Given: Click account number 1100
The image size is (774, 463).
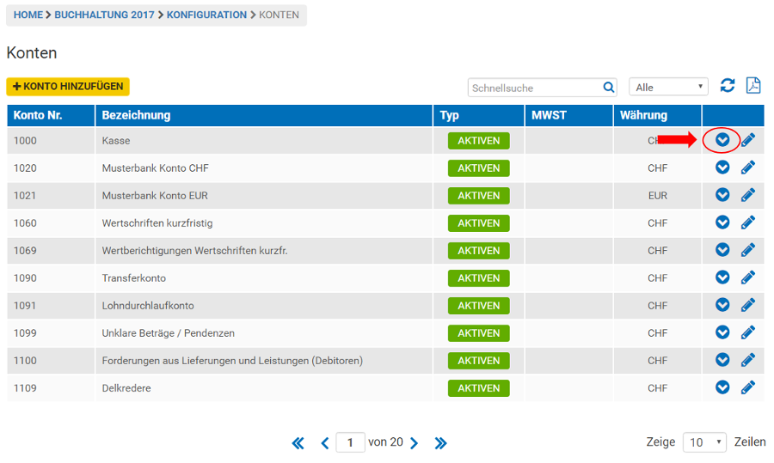Looking at the screenshot, I should (25, 361).
